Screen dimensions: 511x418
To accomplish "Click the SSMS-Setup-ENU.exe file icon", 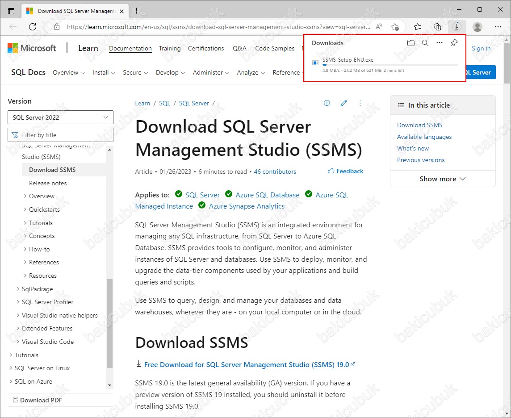I will [315, 63].
